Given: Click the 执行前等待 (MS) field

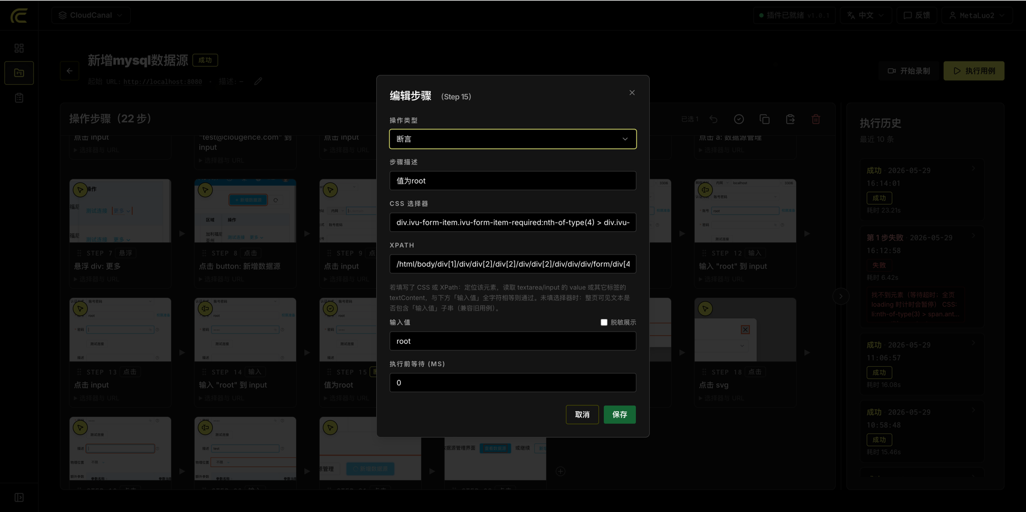Looking at the screenshot, I should pos(512,383).
